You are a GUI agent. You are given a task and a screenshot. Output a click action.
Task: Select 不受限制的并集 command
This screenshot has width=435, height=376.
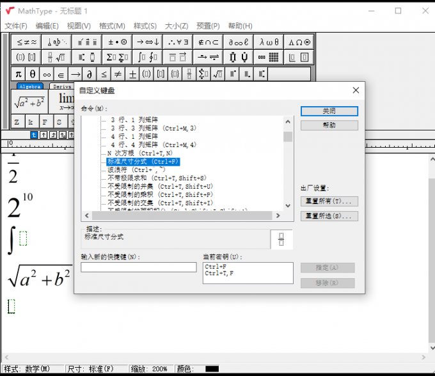tap(161, 186)
